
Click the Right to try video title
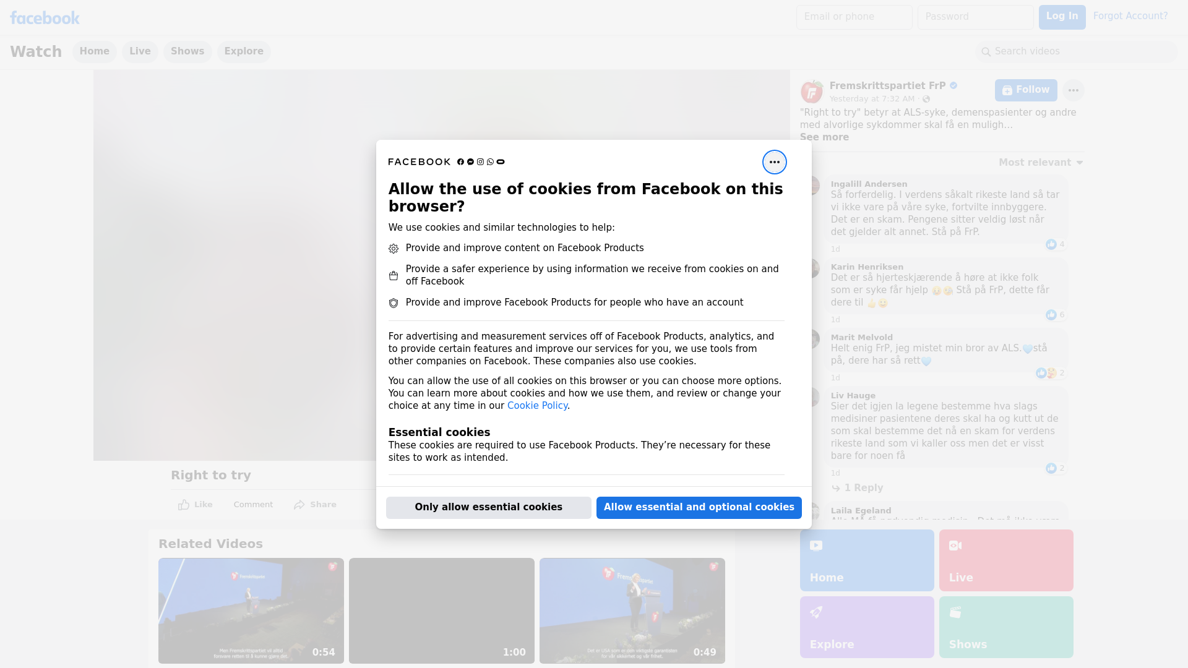pyautogui.click(x=210, y=476)
